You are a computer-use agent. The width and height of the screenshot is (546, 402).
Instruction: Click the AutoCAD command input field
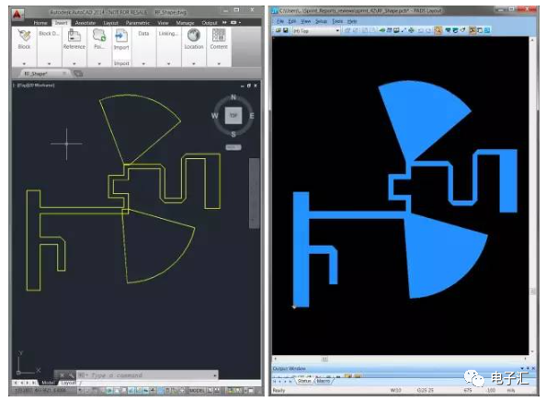coord(146,375)
